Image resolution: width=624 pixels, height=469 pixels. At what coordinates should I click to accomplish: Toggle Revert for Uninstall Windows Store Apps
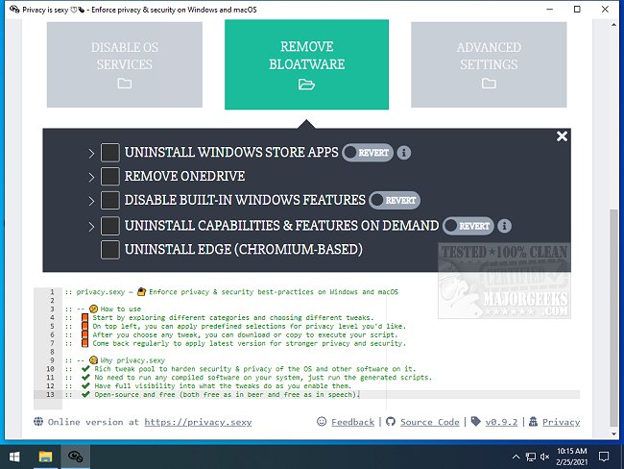(368, 153)
